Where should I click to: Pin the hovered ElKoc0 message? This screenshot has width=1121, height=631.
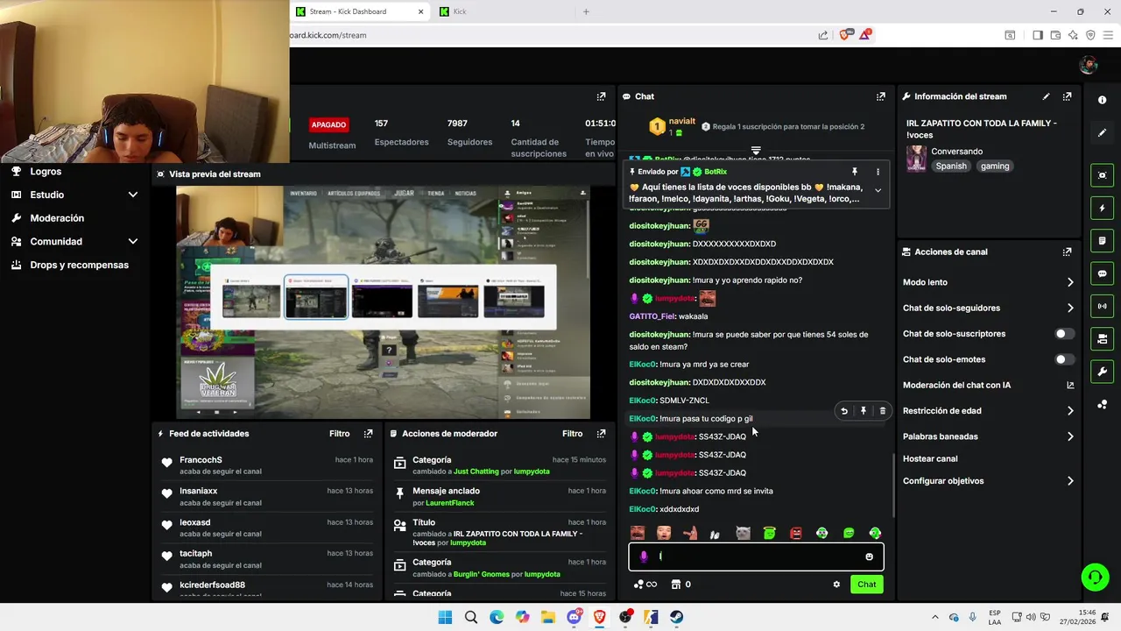[x=864, y=411]
